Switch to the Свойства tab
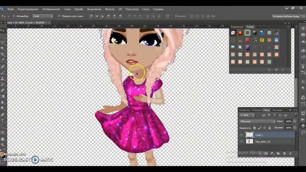Viewport: 306px width, 172px height. [245, 110]
